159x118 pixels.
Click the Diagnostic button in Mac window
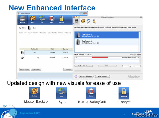click(x=131, y=66)
